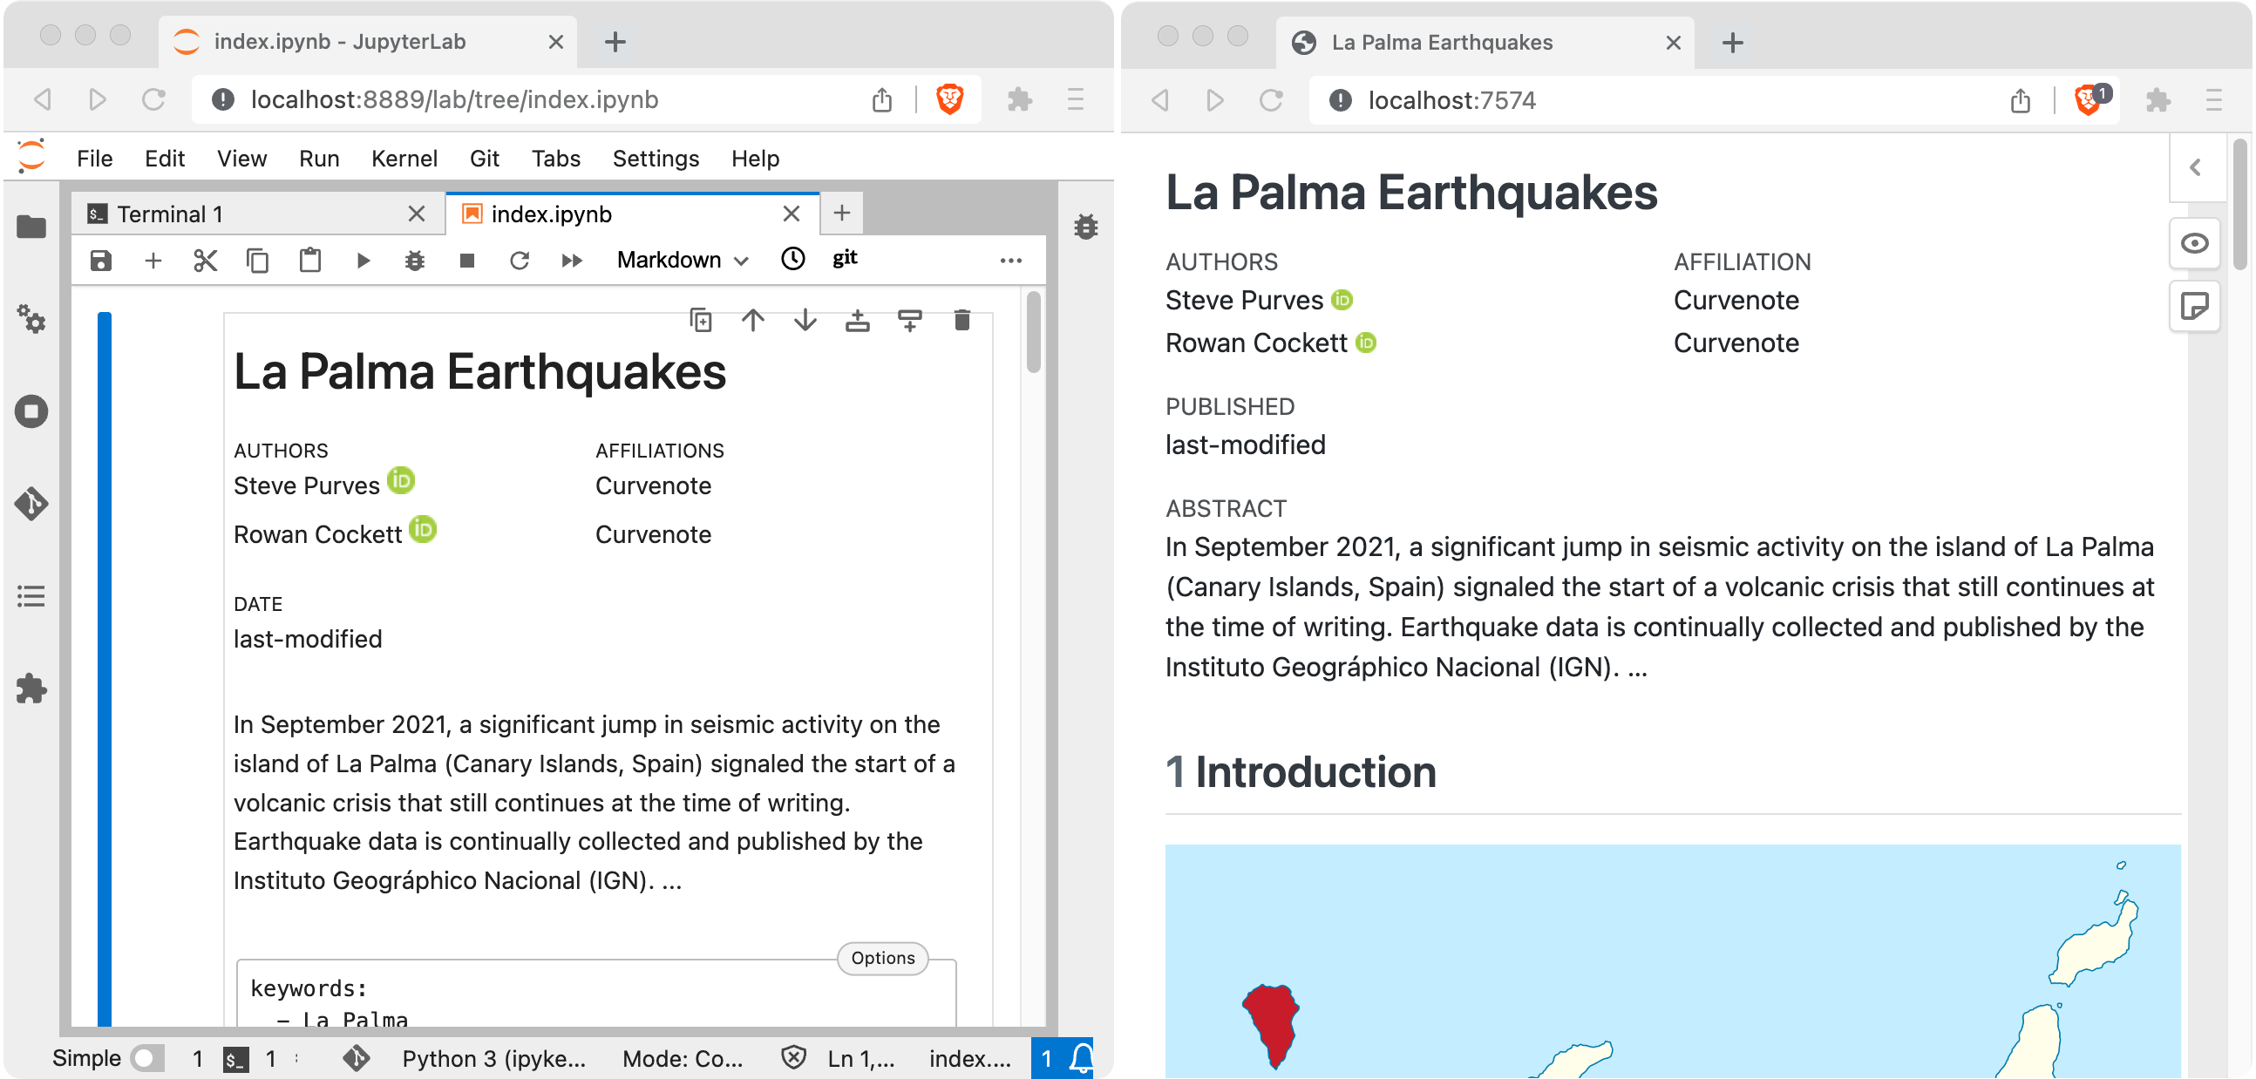Delete the La Palma Earthquakes cell

pos(961,320)
